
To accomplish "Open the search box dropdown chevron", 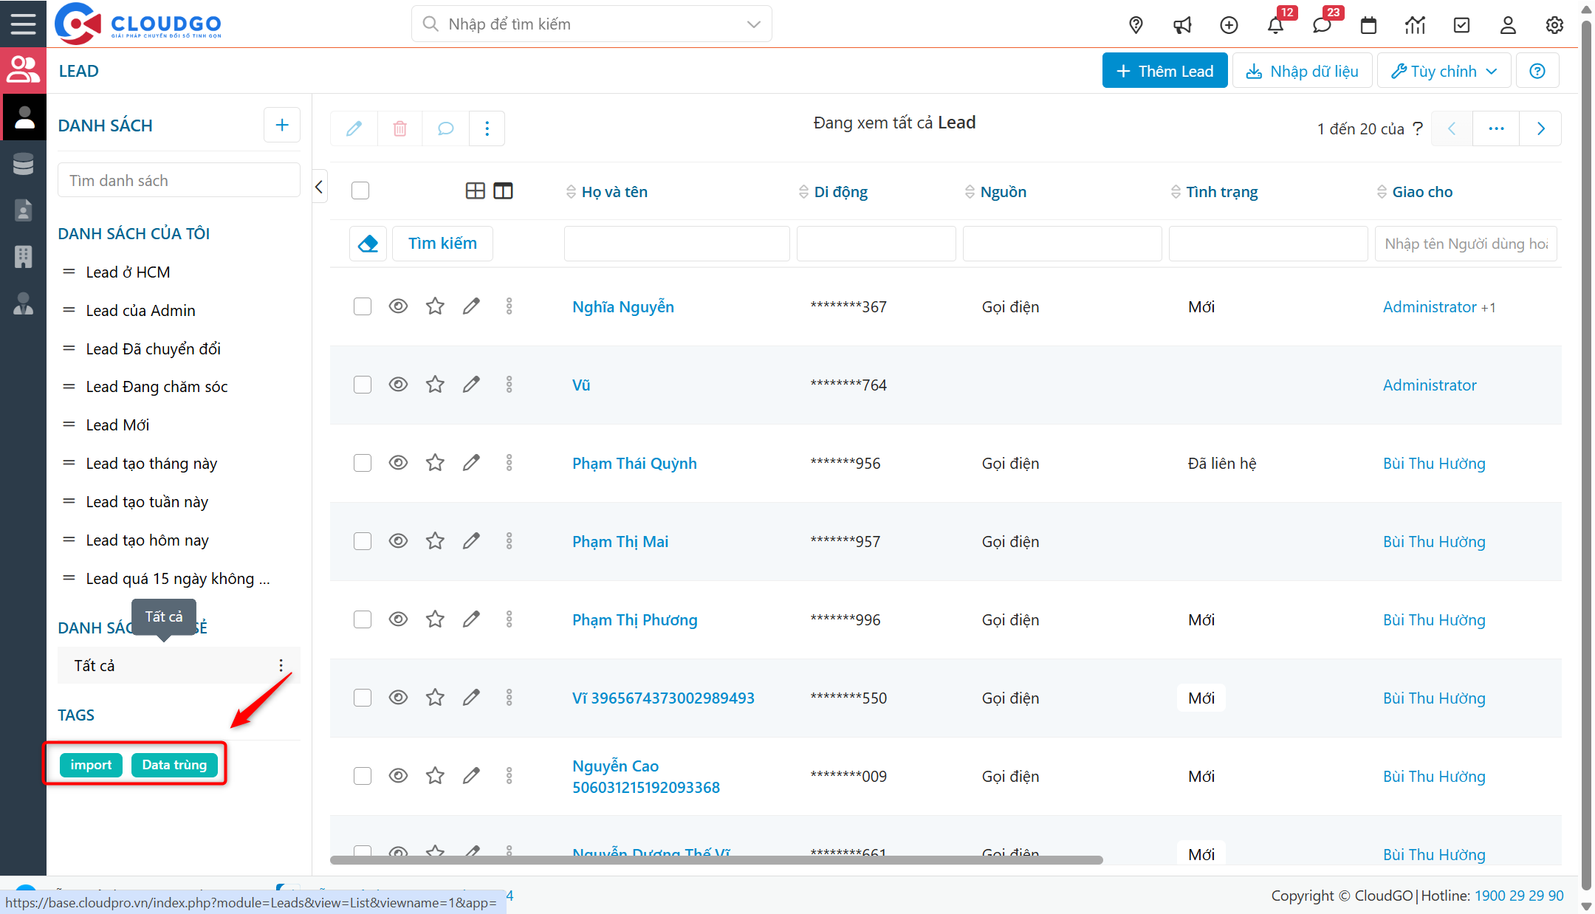I will [753, 24].
